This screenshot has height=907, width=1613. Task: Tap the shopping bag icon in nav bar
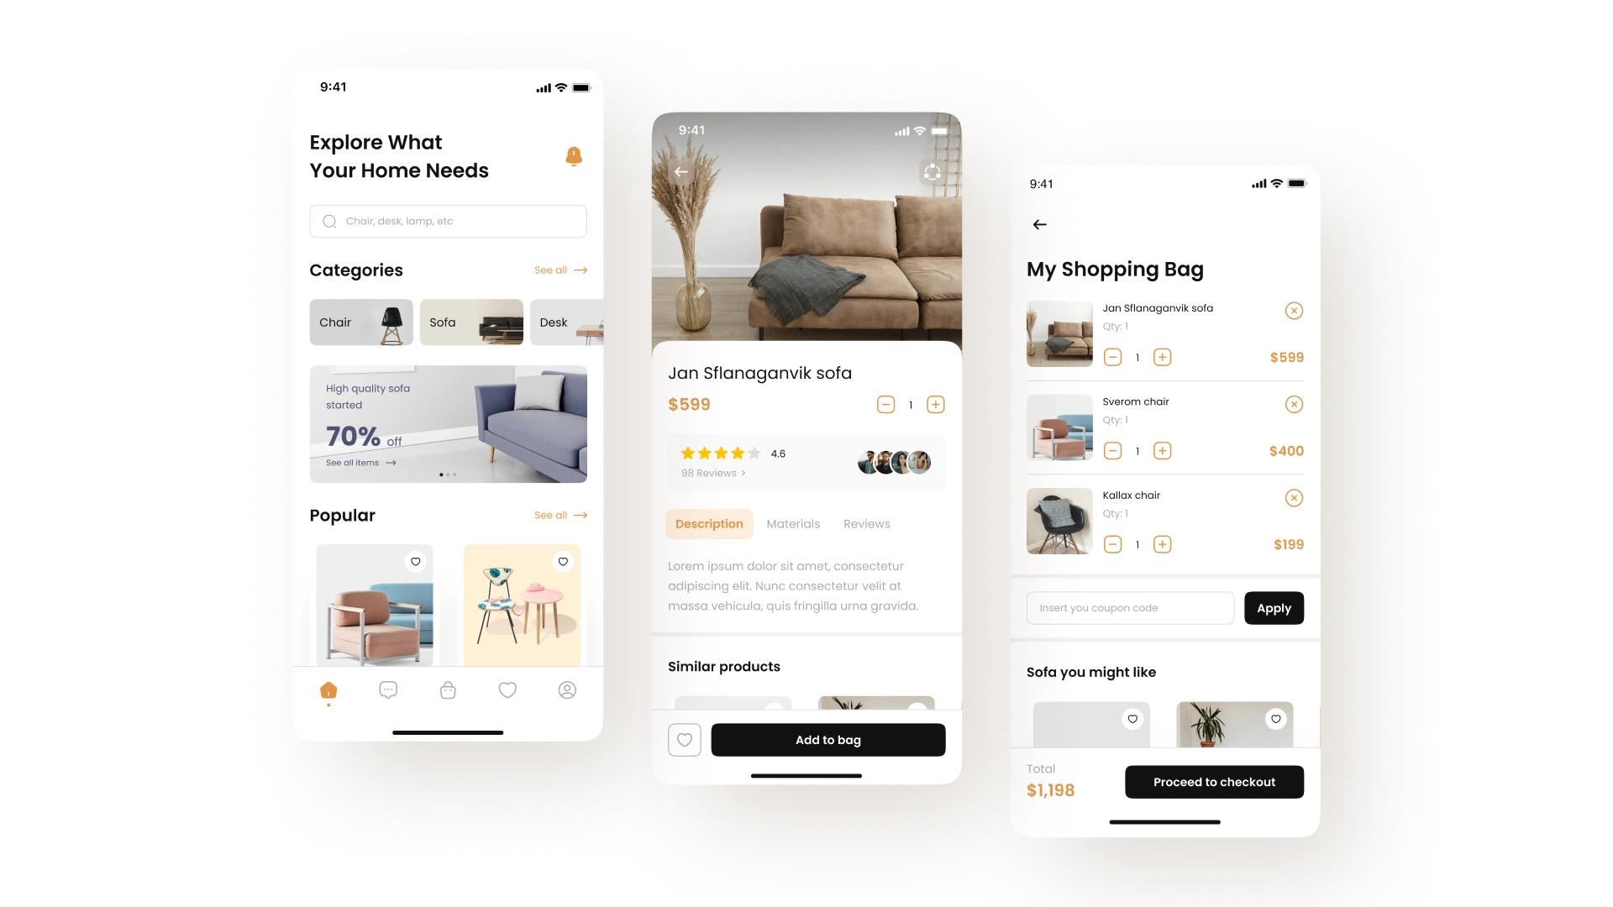click(448, 690)
